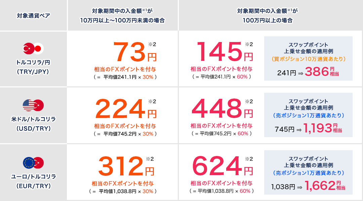Screen dimensions: 363x201
Task: Click the Turkish flag in the EUR/TRY row
Action: tap(39, 163)
